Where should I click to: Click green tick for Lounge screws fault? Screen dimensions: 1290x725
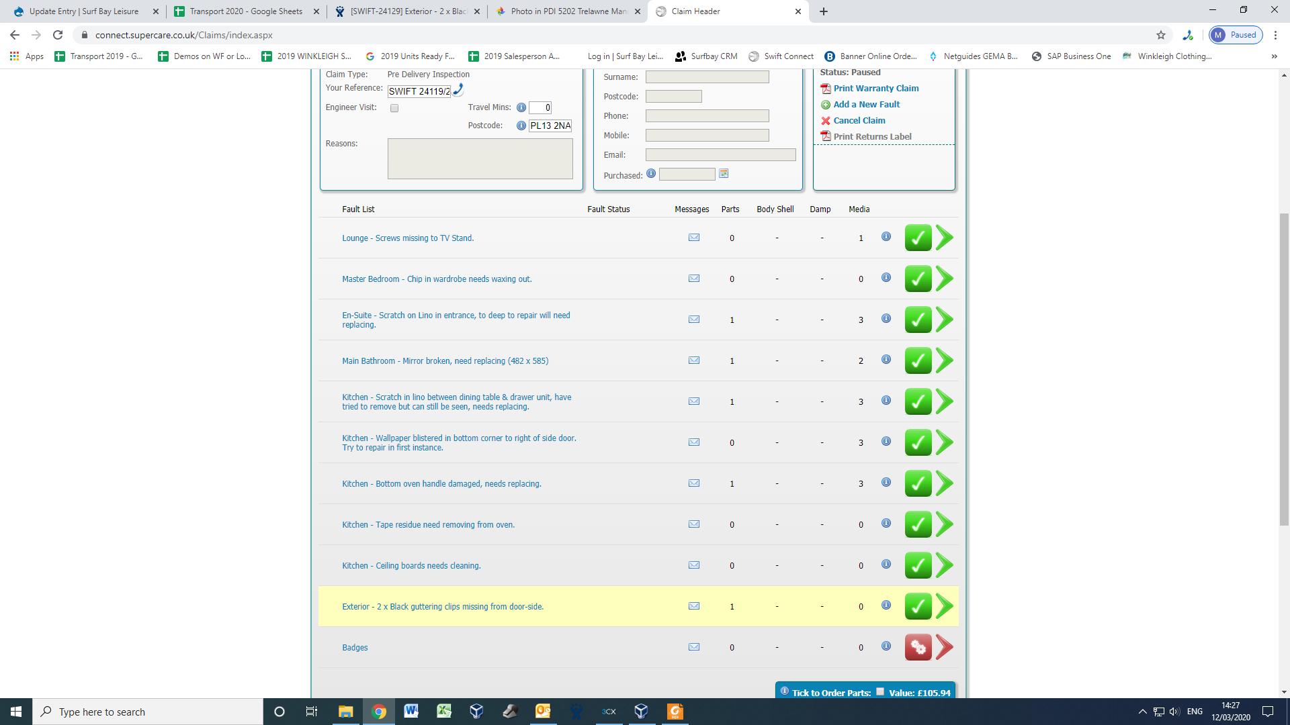pyautogui.click(x=918, y=238)
